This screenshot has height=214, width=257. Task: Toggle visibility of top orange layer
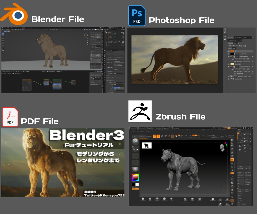click(x=229, y=51)
